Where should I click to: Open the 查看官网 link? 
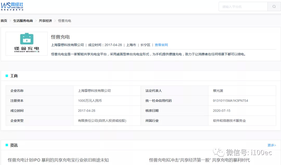coord(161,45)
